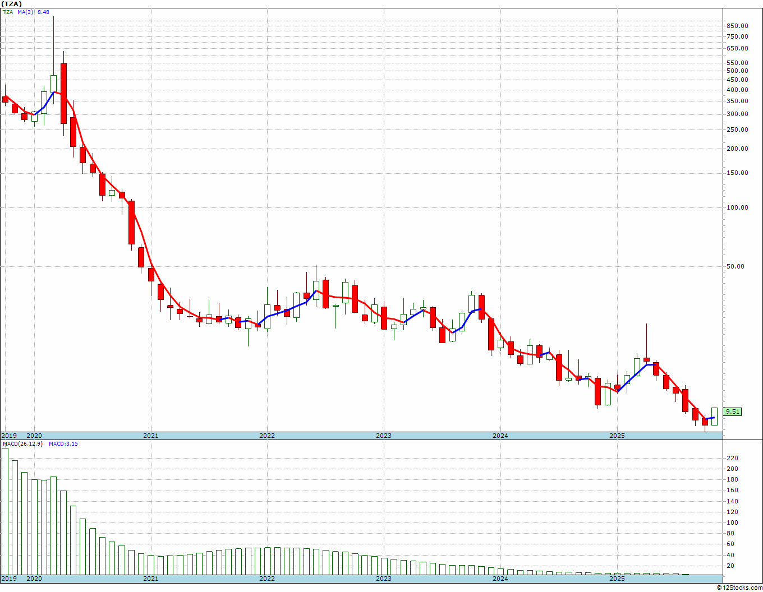Select 2022 on the price chart time axis
The height and width of the screenshot is (592, 763).
(x=267, y=436)
